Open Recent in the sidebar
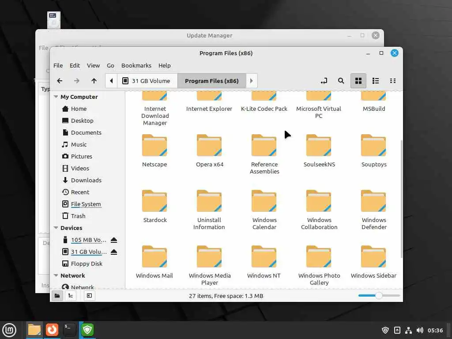The width and height of the screenshot is (452, 339). (x=80, y=192)
